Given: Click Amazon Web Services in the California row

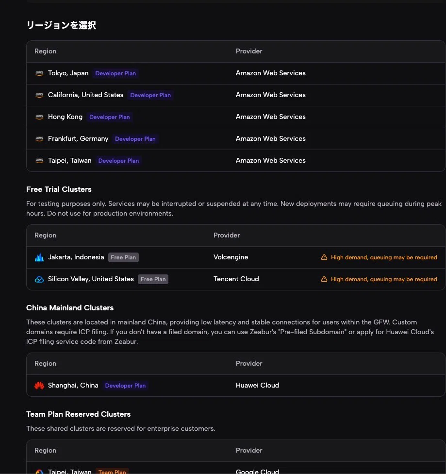Looking at the screenshot, I should click(270, 95).
